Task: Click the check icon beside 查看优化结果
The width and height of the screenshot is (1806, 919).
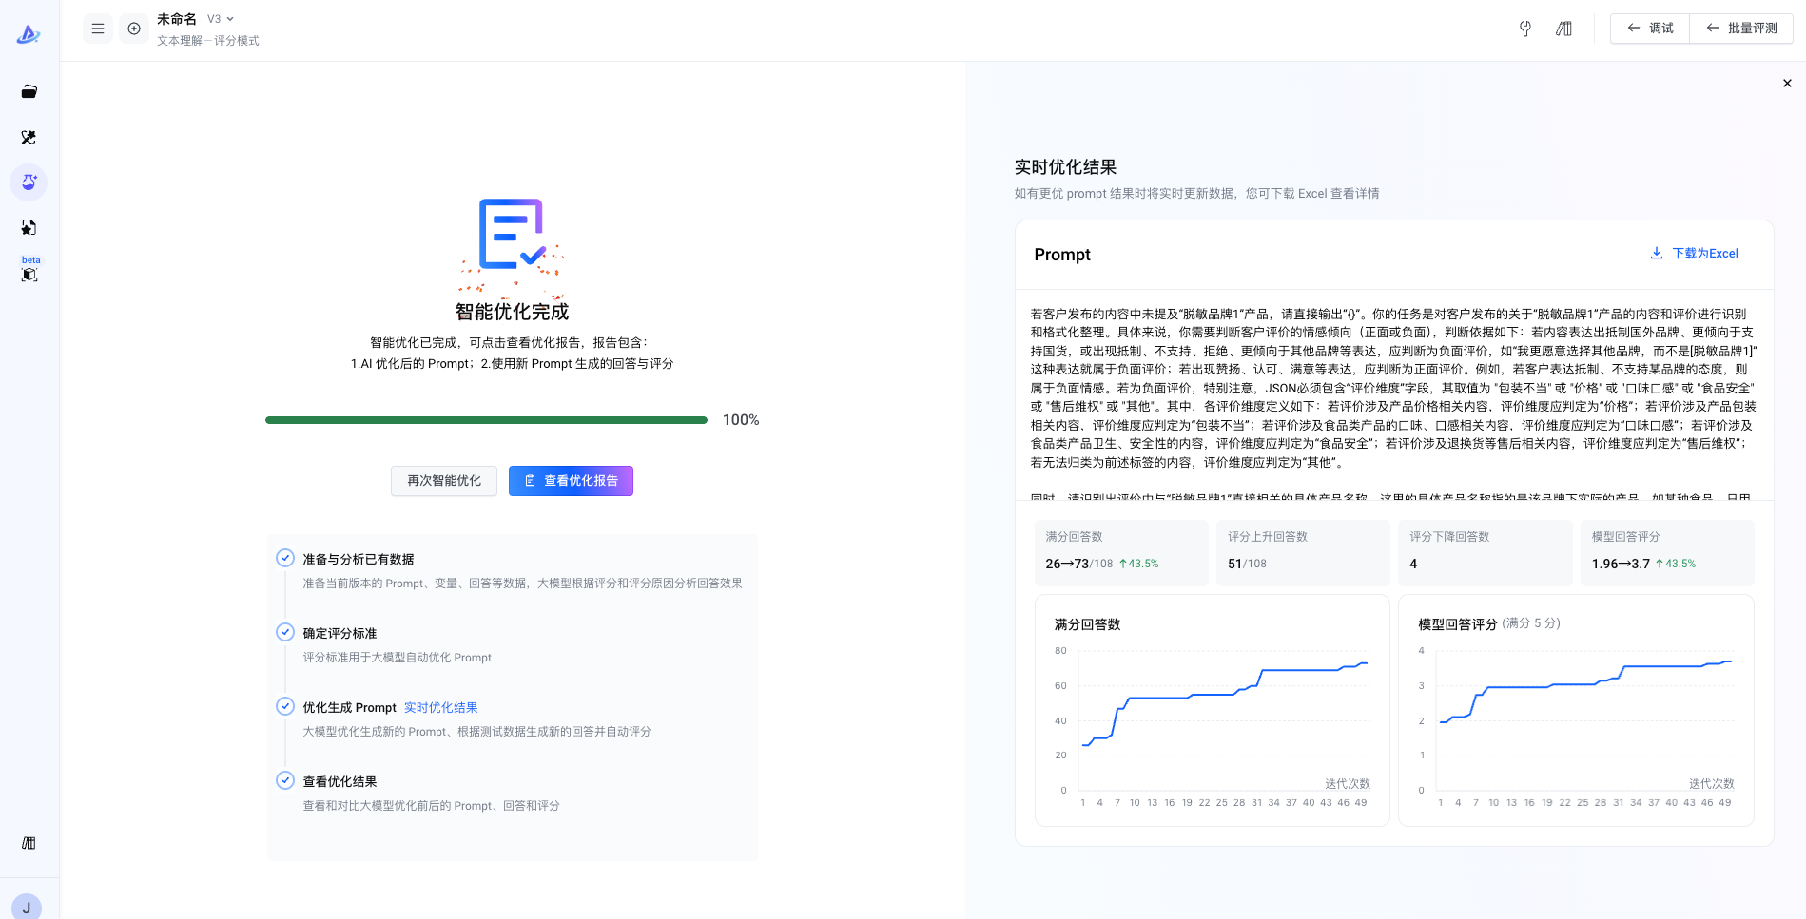Action: tap(285, 780)
